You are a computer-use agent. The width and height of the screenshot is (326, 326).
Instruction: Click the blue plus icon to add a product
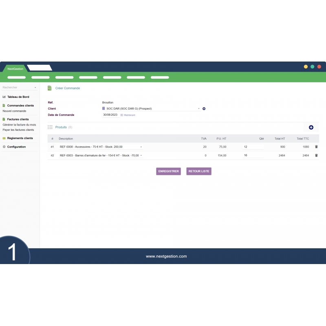(x=311, y=127)
